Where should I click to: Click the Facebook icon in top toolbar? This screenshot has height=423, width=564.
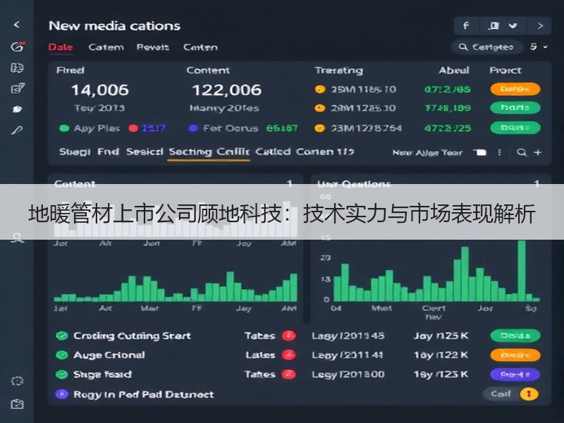[465, 25]
